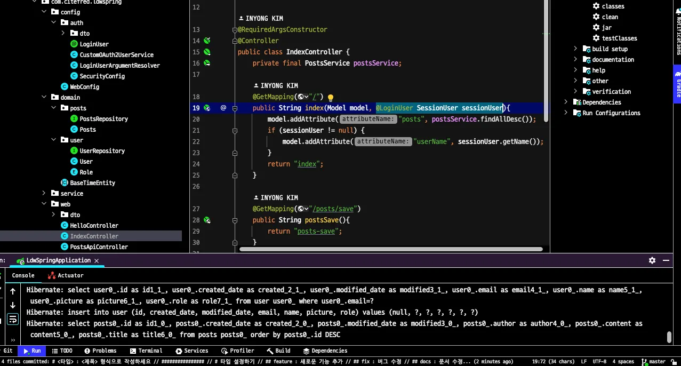Click request mapping gutter icon on line 28

pos(207,220)
